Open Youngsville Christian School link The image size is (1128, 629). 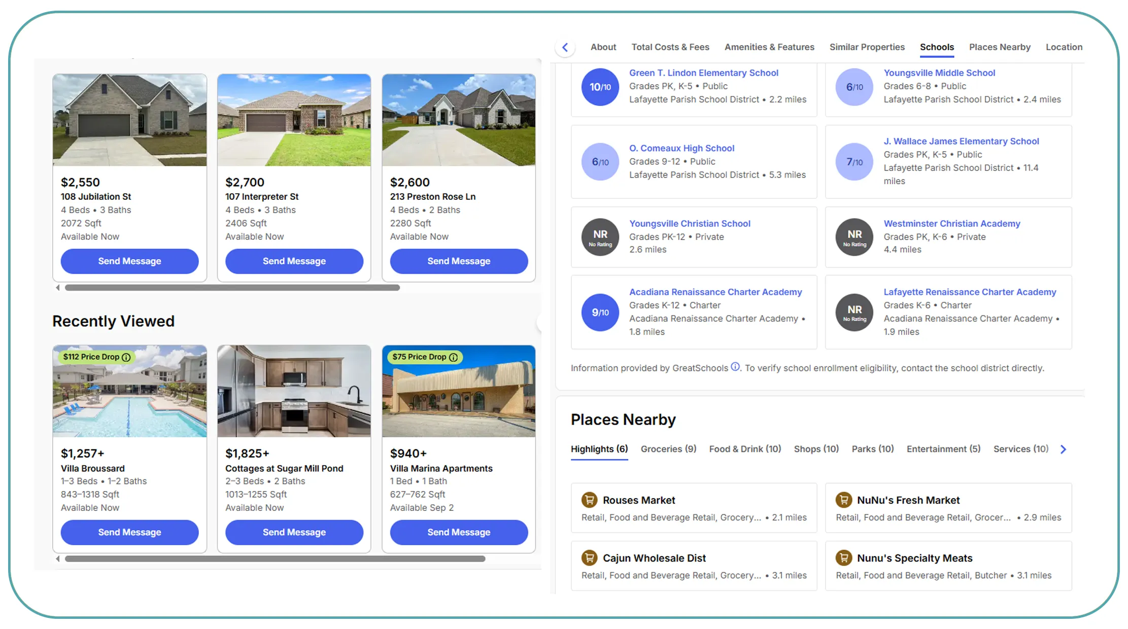pyautogui.click(x=690, y=223)
